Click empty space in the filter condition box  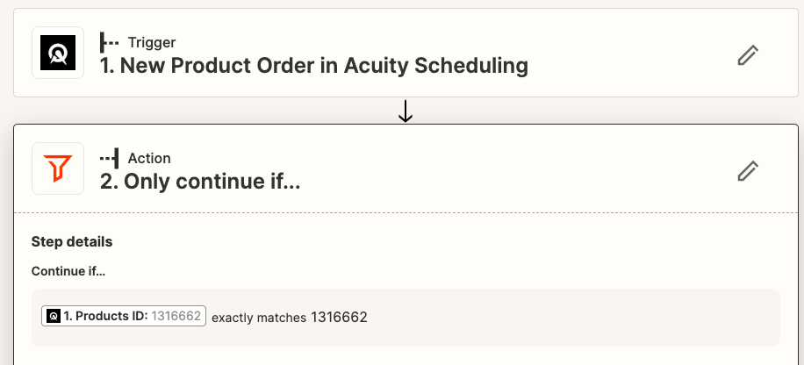click(x=564, y=318)
